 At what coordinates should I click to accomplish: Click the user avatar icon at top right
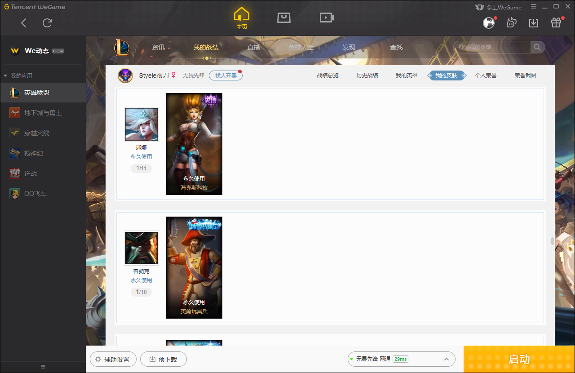click(489, 22)
